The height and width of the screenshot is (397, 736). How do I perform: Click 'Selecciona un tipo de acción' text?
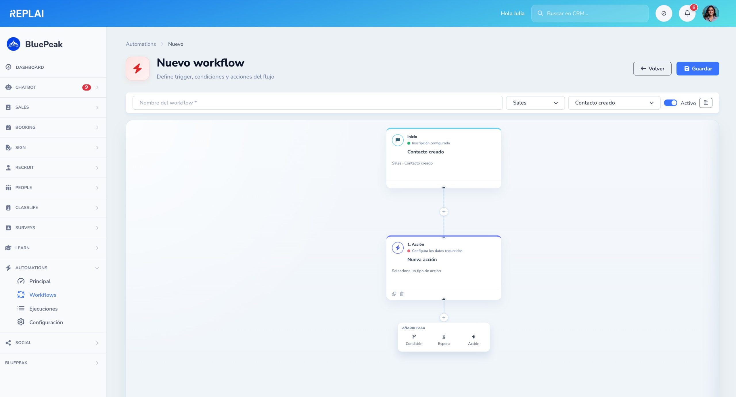tap(416, 271)
